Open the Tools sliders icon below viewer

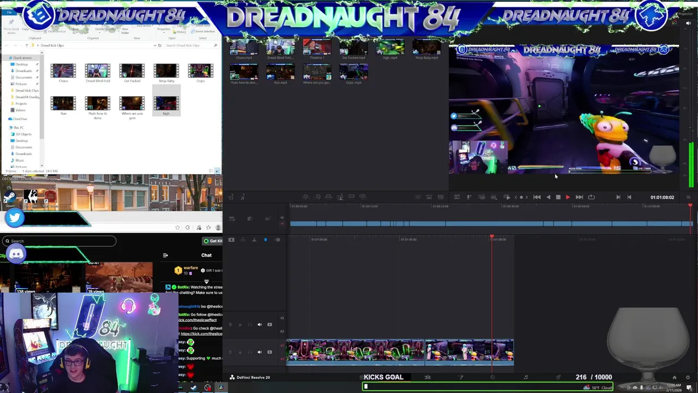[x=457, y=197]
